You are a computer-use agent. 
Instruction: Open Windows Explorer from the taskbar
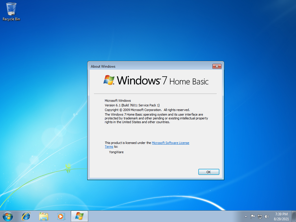click(x=44, y=216)
